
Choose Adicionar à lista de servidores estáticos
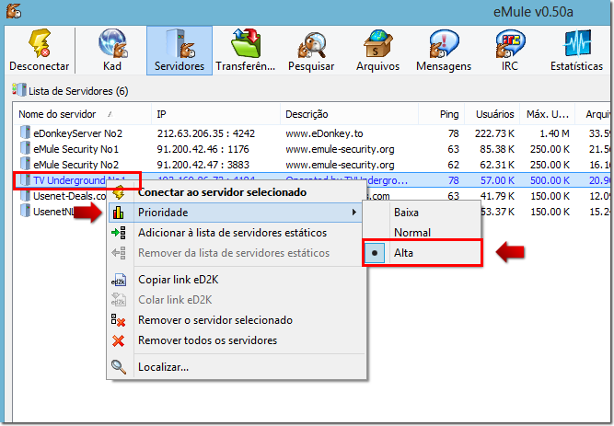pos(237,233)
